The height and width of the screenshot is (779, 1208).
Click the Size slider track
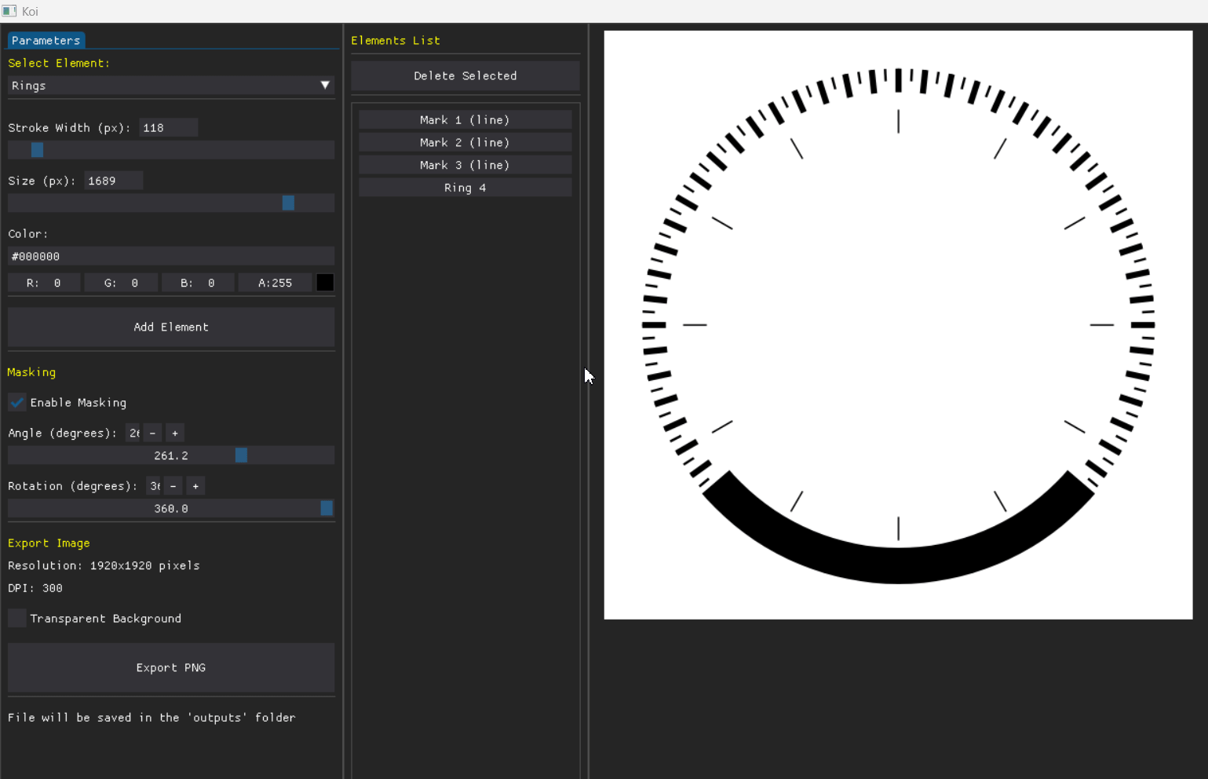tap(171, 203)
